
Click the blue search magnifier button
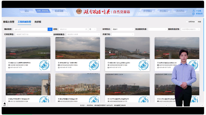pyautogui.click(x=50, y=29)
